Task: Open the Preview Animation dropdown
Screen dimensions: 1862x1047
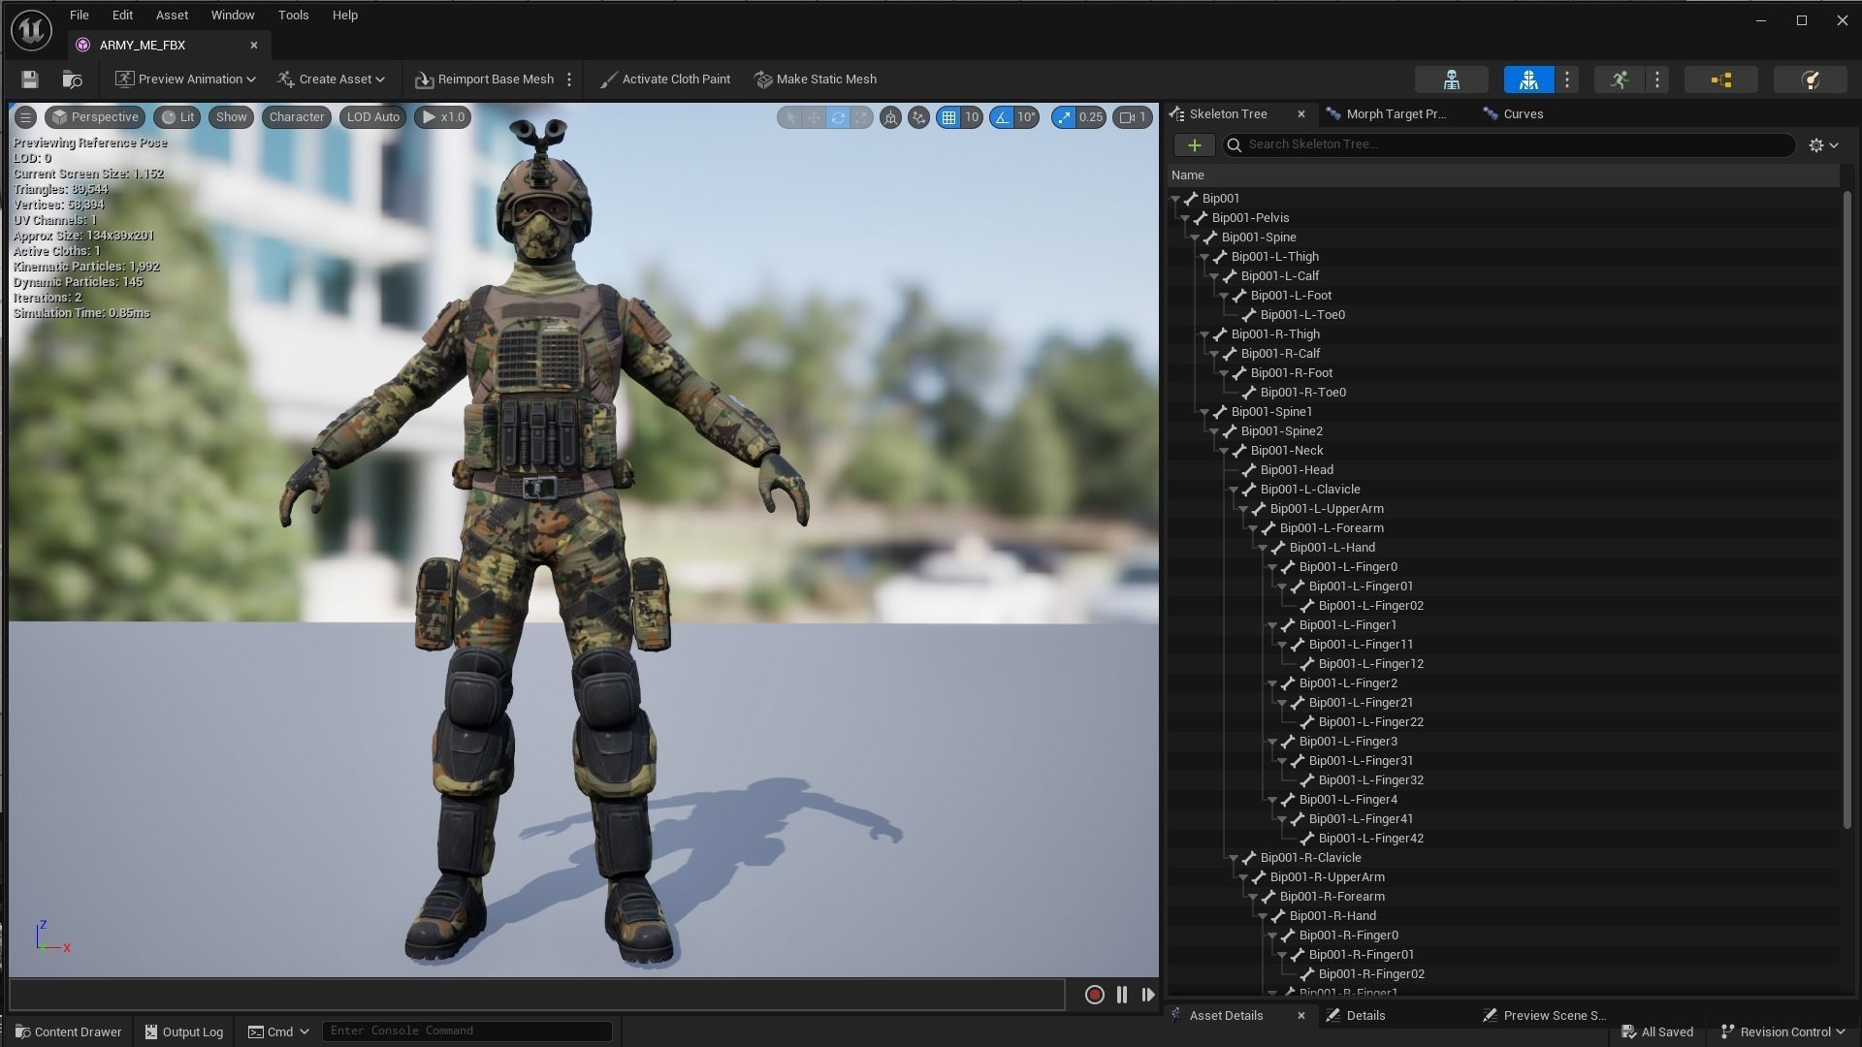Action: pyautogui.click(x=185, y=79)
